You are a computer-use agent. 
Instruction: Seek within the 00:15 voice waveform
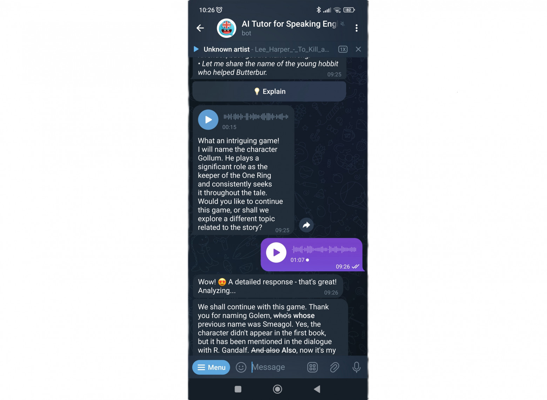[256, 117]
